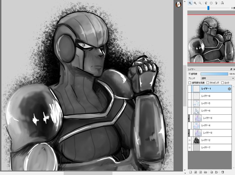Image resolution: width=235 pixels, height=175 pixels.
Task: Toggle visibility of レイヤー8
Action: [190, 96]
